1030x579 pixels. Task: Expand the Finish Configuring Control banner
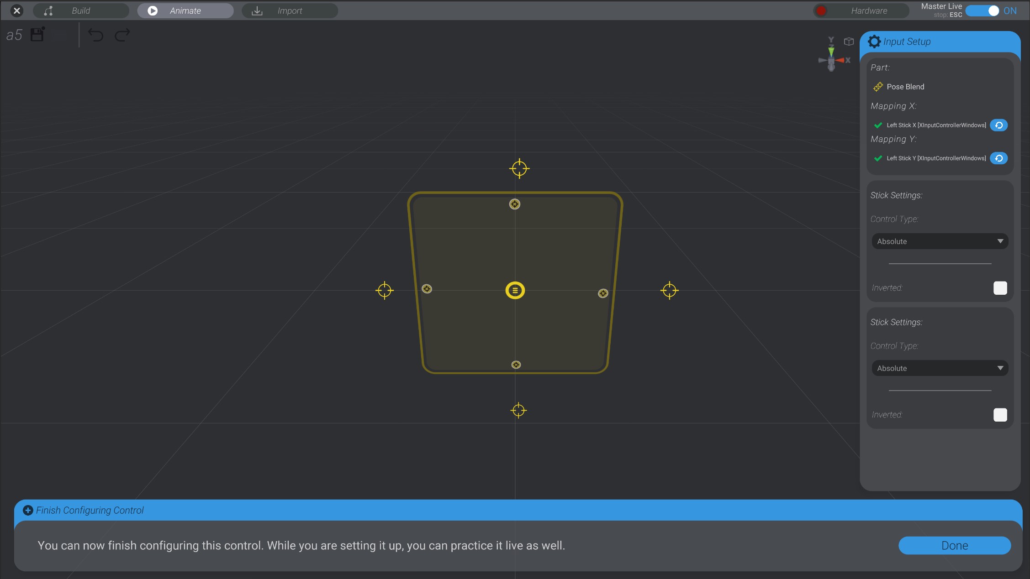[x=28, y=510]
